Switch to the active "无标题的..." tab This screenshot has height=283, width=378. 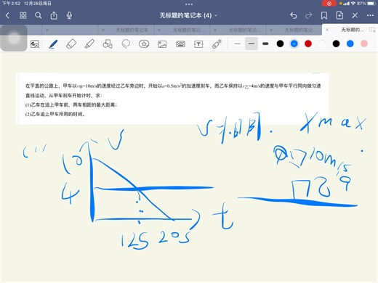coord(353,30)
